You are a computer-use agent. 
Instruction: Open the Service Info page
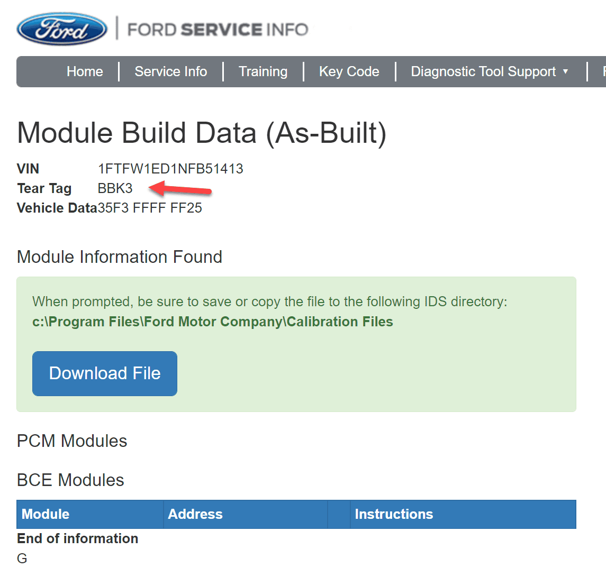tap(170, 71)
